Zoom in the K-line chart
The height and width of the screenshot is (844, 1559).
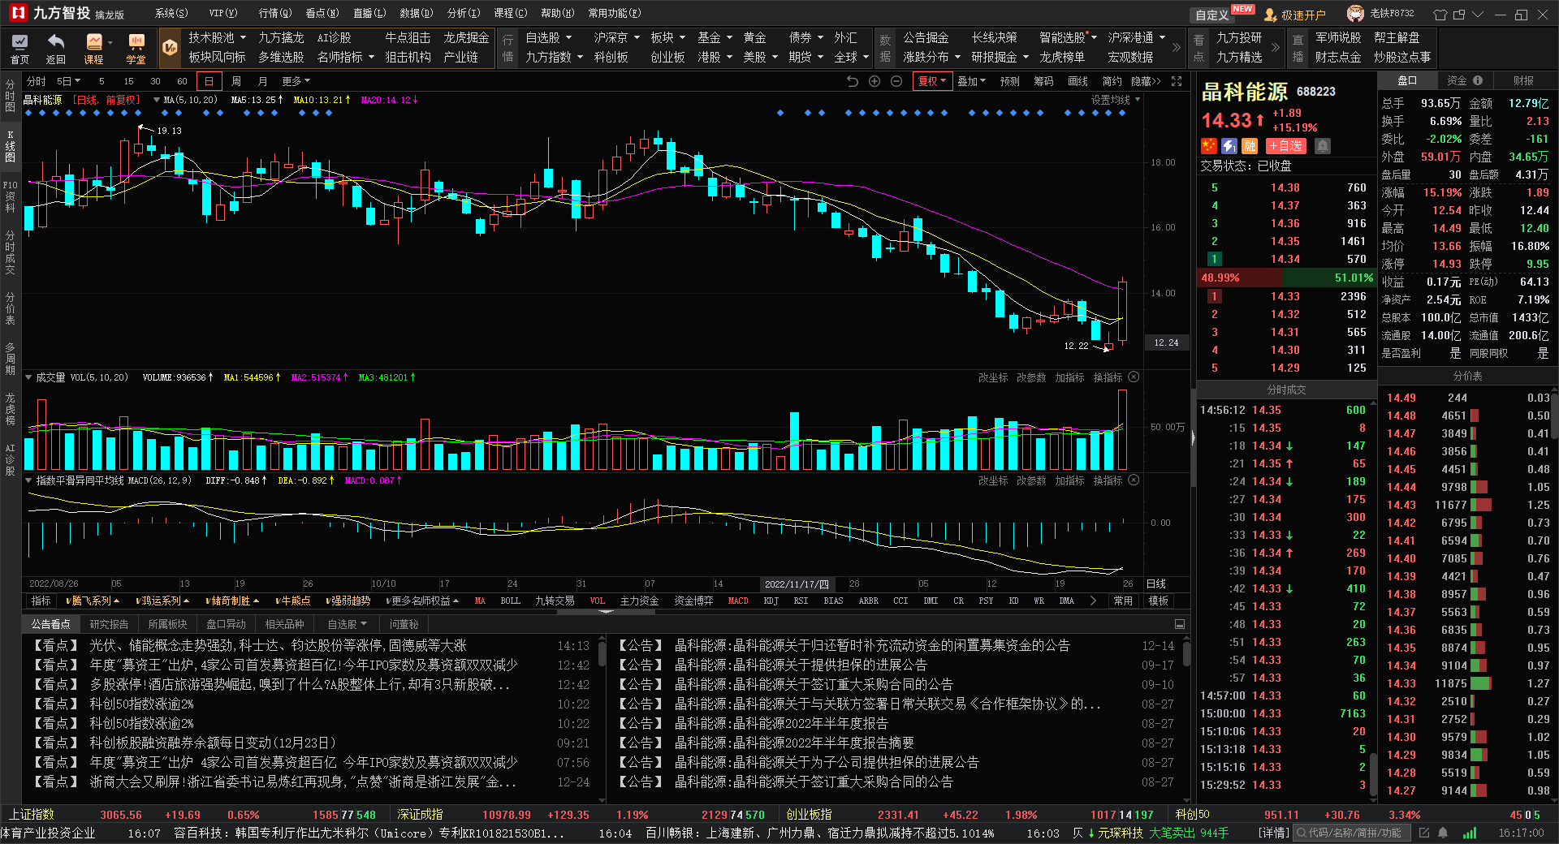(x=875, y=81)
